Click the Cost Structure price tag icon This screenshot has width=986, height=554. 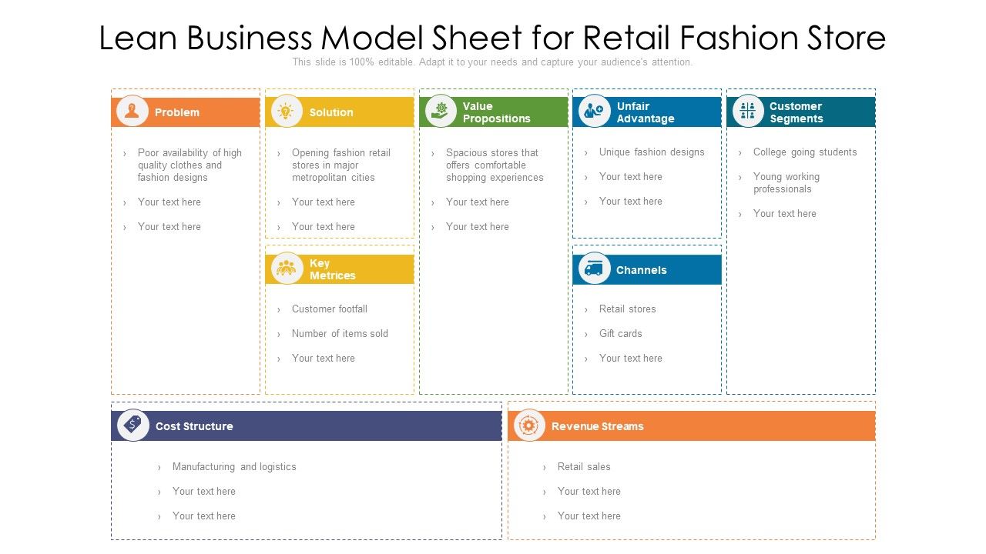133,425
